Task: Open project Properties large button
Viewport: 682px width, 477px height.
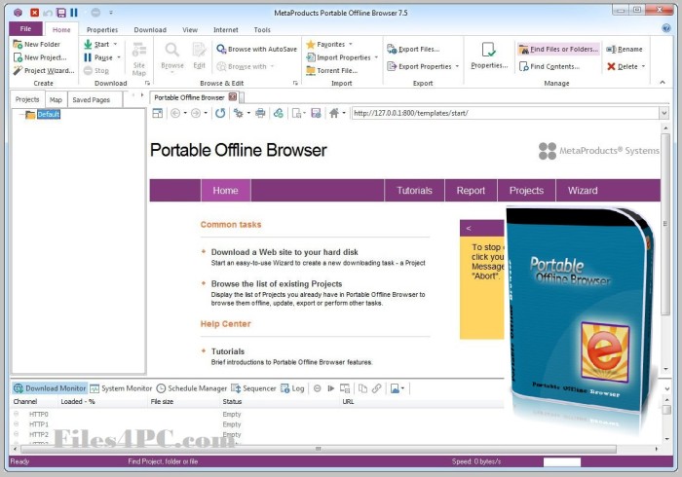Action: click(489, 55)
